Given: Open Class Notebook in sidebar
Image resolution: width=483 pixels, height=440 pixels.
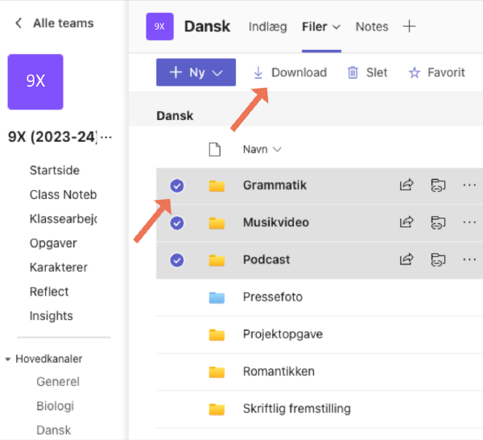Looking at the screenshot, I should [x=63, y=195].
